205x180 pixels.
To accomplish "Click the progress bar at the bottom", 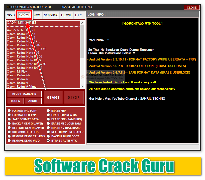I will 102,147.
